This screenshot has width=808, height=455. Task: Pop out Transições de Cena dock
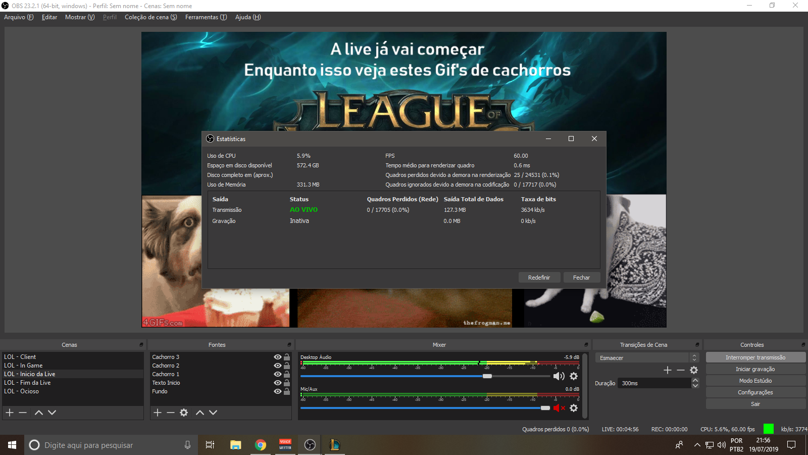pyautogui.click(x=697, y=345)
